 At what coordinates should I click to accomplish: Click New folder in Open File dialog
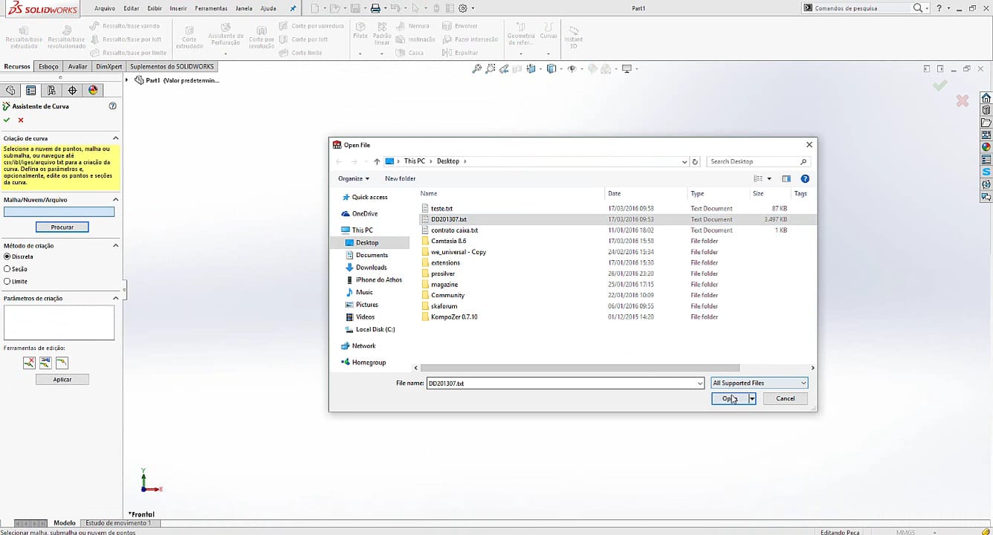click(x=401, y=178)
